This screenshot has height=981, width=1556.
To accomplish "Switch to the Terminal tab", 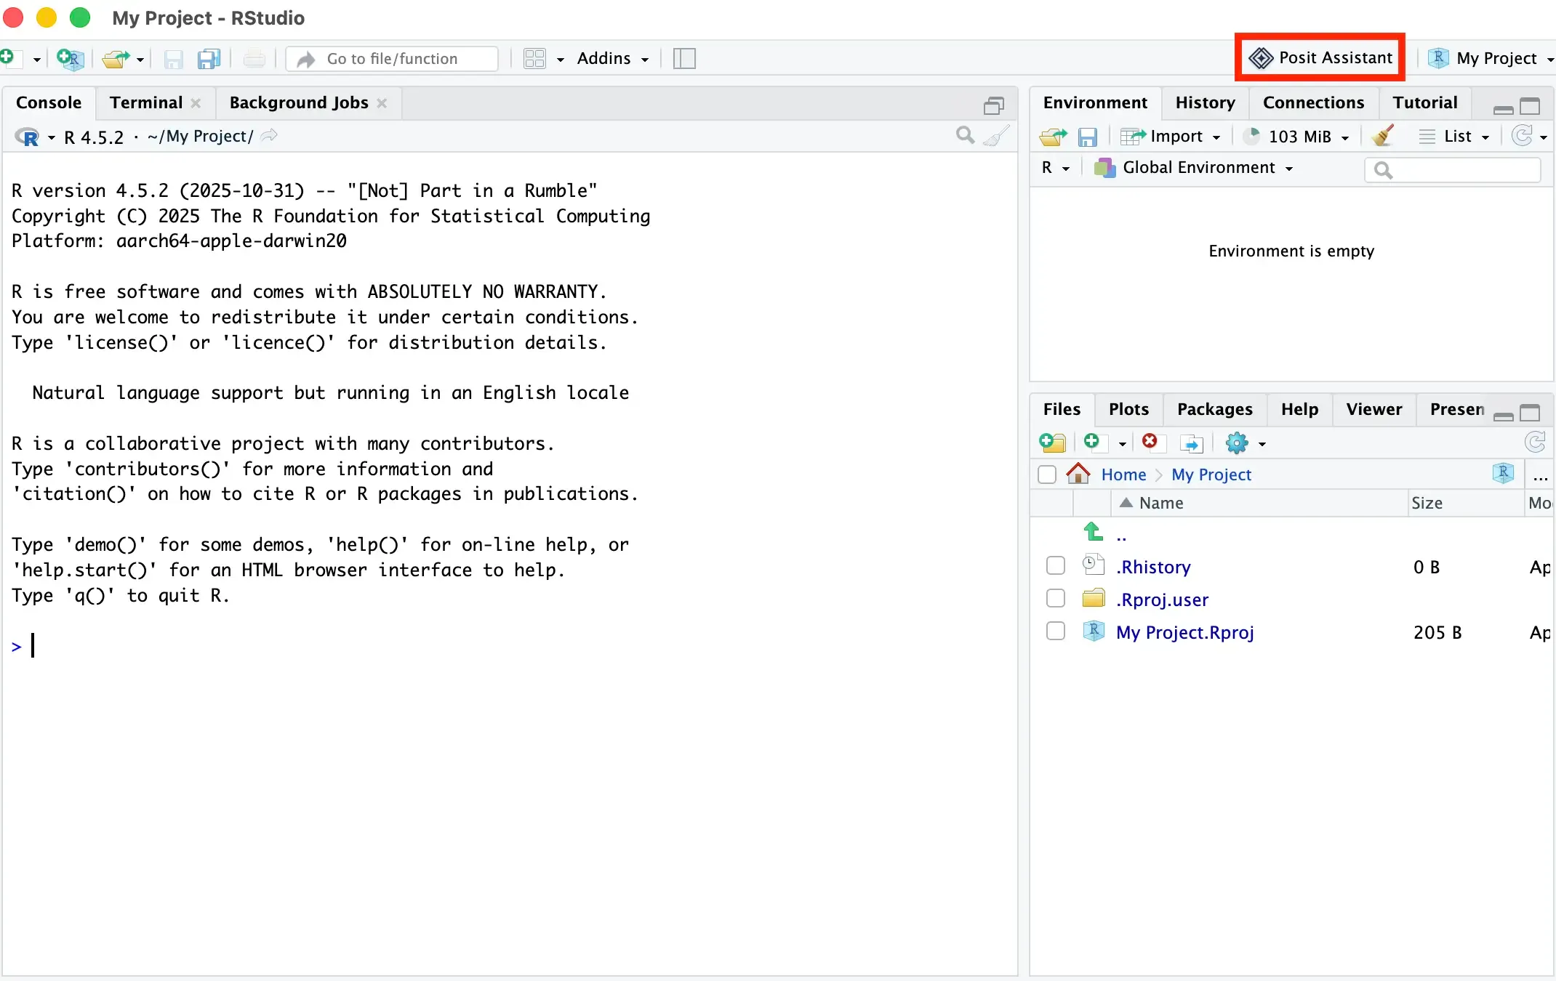I will [x=146, y=102].
